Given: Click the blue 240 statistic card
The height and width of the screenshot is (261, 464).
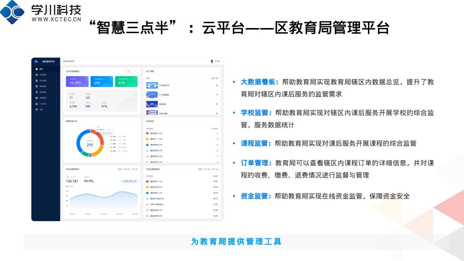Looking at the screenshot, I should pos(101,81).
